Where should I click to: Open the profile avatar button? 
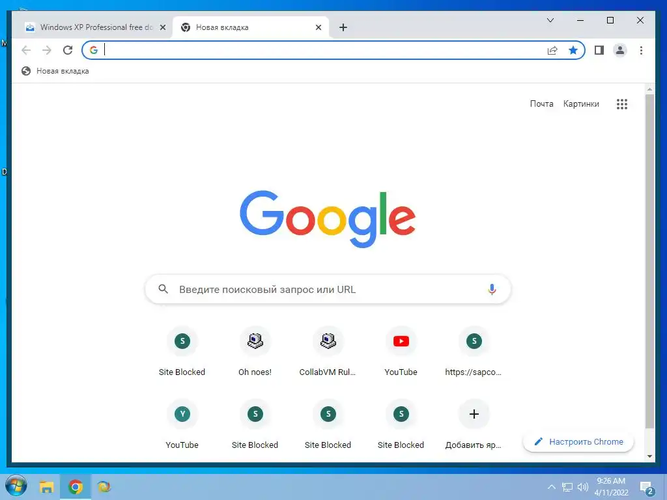coord(620,50)
